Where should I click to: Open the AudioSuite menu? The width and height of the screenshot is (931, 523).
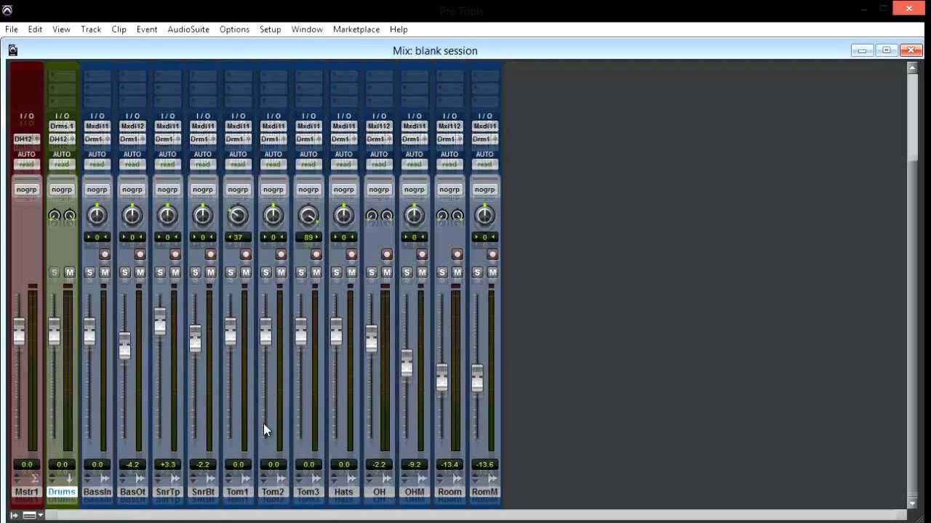tap(188, 29)
